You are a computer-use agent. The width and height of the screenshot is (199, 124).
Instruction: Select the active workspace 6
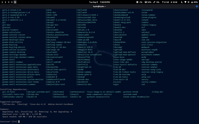(x=15, y=2)
